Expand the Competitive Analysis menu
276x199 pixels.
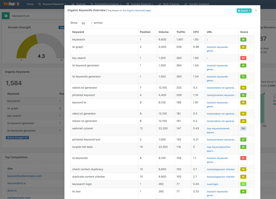click(x=106, y=4)
